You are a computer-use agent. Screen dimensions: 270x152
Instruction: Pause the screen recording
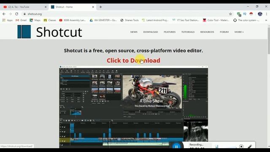pyautogui.click(x=176, y=147)
